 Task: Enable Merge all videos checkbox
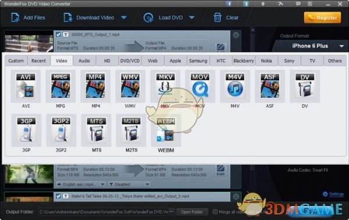tap(215, 212)
